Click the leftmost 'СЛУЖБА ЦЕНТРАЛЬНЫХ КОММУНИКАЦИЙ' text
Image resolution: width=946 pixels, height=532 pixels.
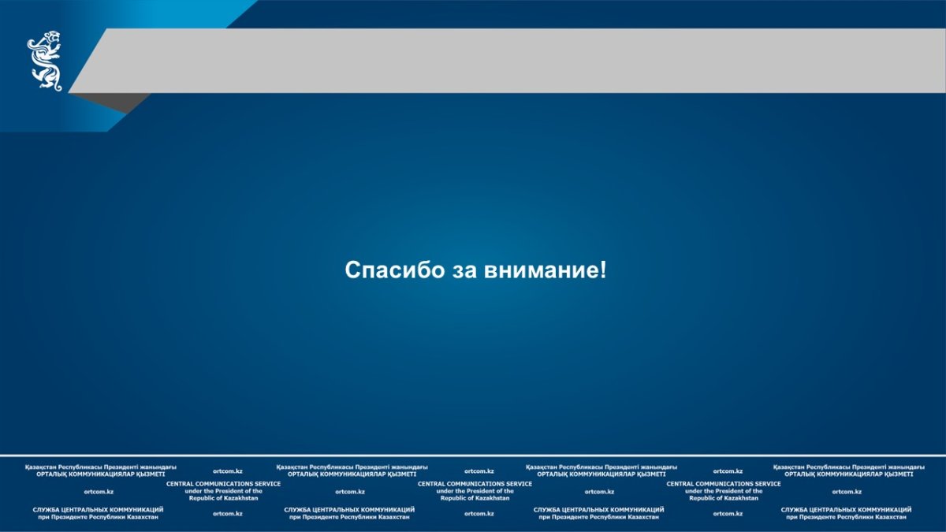coord(99,510)
